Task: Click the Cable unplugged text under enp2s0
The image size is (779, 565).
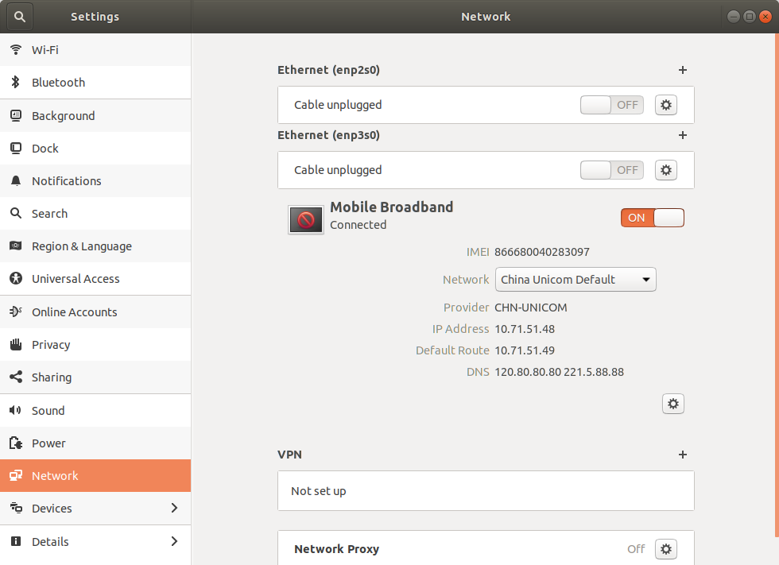Action: click(x=338, y=105)
